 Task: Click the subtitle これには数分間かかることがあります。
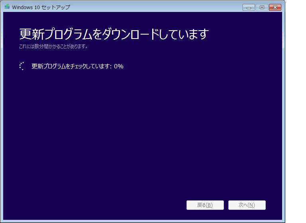click(53, 47)
